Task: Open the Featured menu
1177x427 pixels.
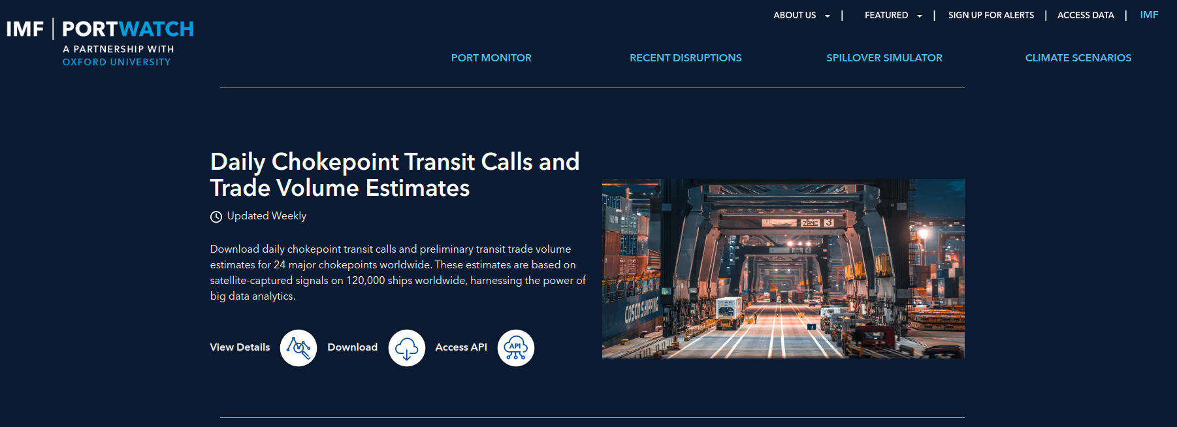Action: [x=886, y=15]
